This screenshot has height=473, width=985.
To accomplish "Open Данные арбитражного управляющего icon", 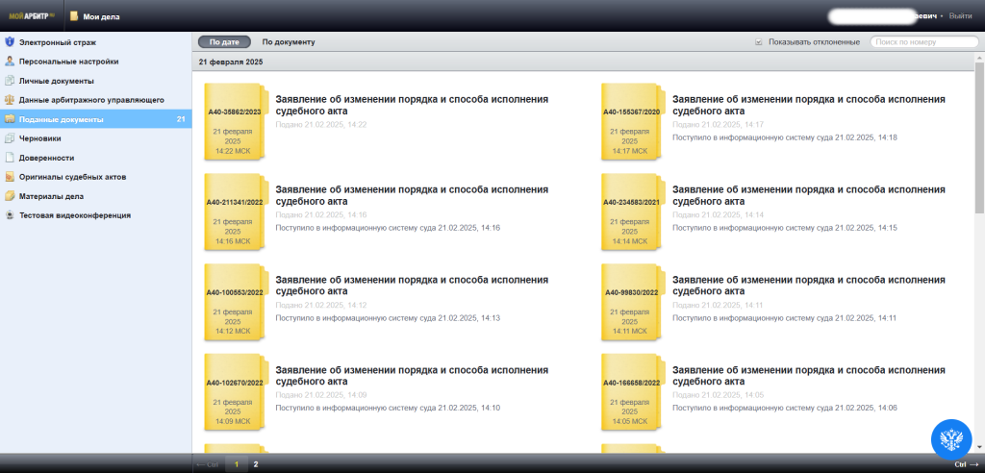I will (x=10, y=100).
